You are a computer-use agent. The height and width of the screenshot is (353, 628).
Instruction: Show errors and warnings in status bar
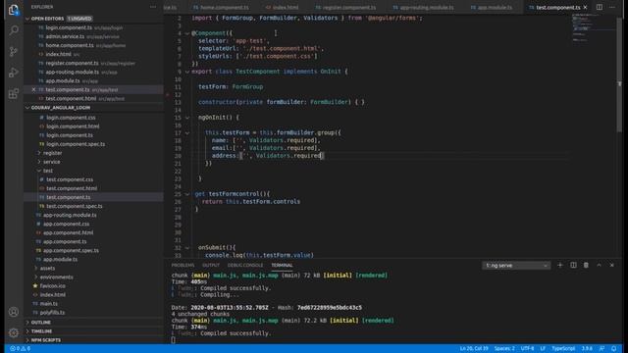[x=20, y=349]
